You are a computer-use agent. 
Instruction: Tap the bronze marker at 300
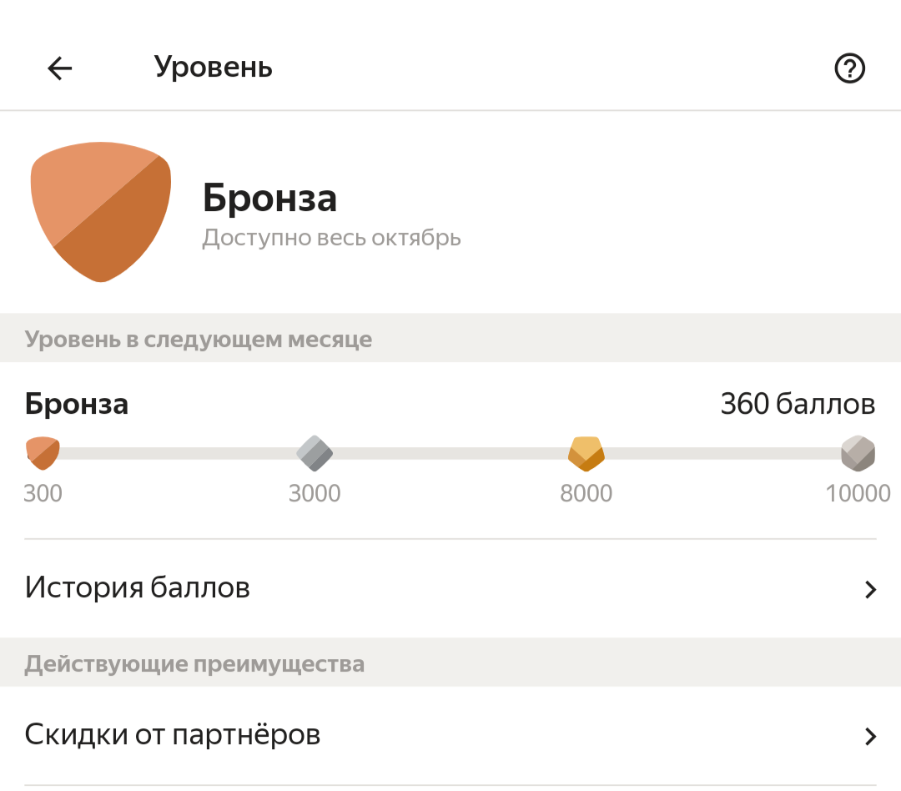(43, 453)
